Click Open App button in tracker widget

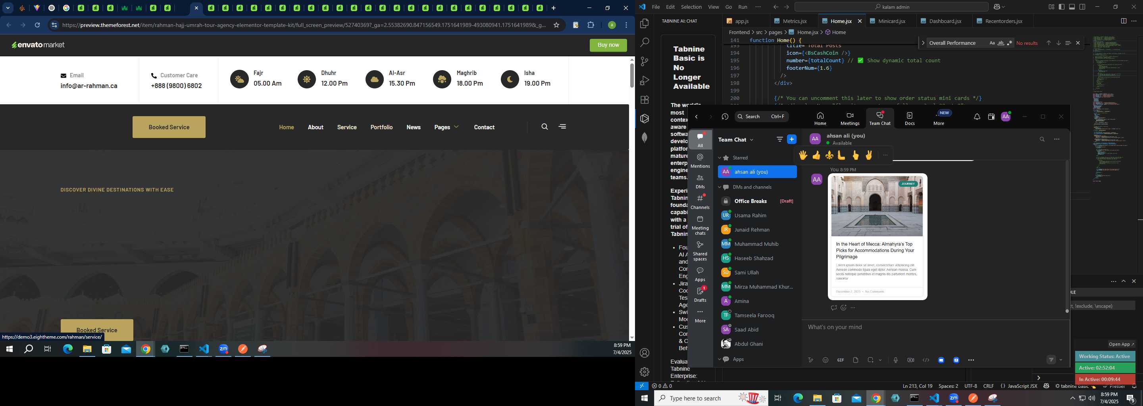pyautogui.click(x=1121, y=344)
